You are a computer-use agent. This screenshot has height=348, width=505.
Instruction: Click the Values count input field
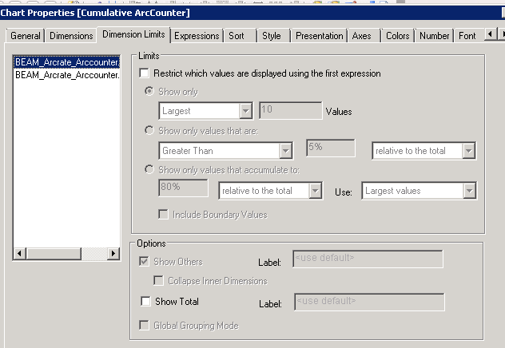point(289,111)
